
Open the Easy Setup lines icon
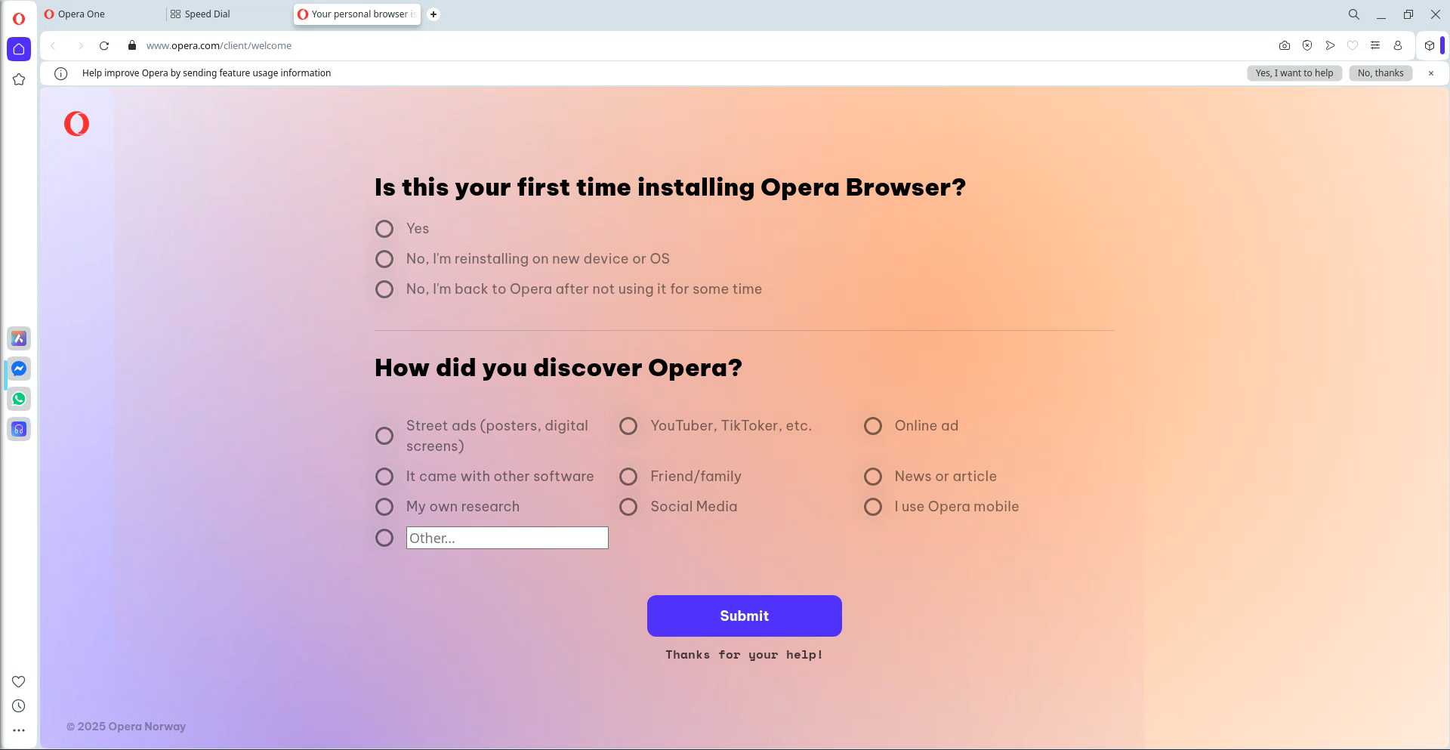[x=1375, y=45]
